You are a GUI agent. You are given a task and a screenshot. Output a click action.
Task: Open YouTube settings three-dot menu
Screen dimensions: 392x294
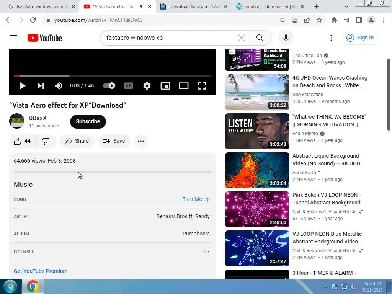tap(331, 38)
